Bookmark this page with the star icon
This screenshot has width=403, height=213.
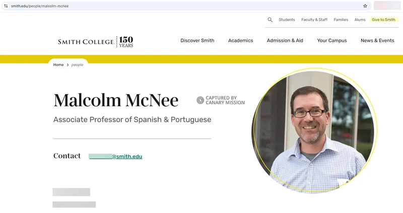point(365,6)
